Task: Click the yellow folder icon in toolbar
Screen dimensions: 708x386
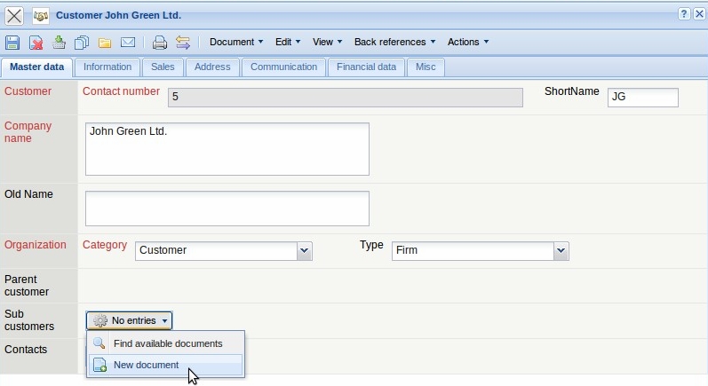Action: coord(105,42)
